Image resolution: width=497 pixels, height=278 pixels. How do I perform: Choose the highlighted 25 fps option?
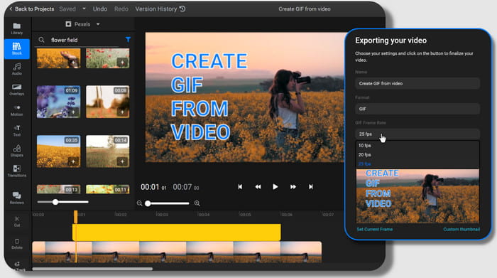[364, 164]
